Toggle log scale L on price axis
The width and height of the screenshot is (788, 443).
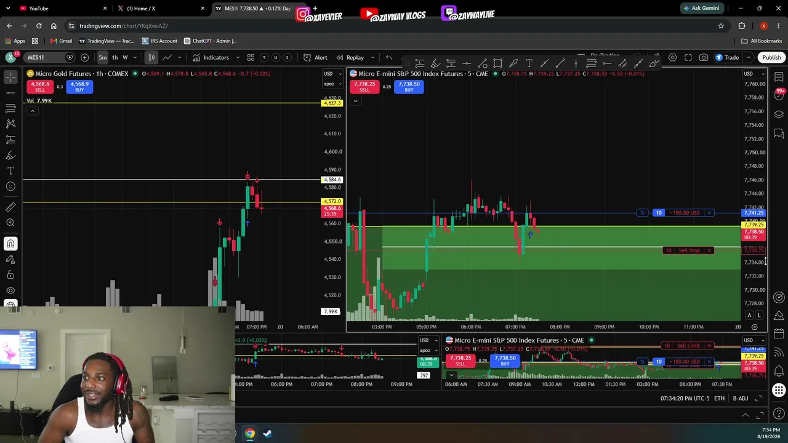[759, 315]
